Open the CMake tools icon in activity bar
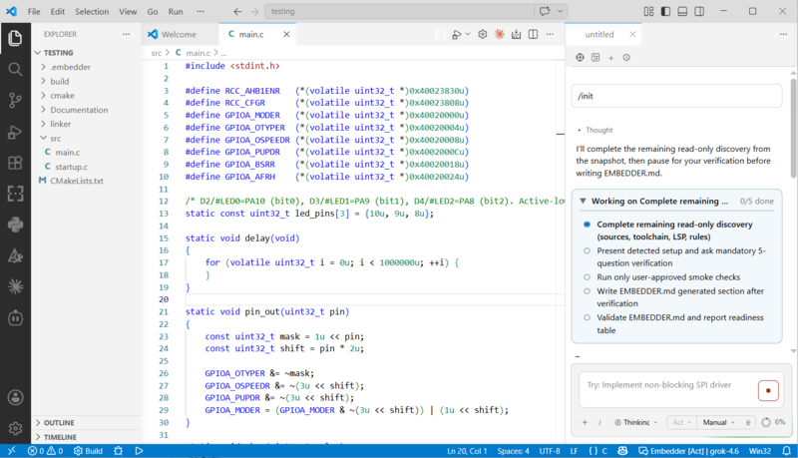Screen dimensions: 798x458 15,256
